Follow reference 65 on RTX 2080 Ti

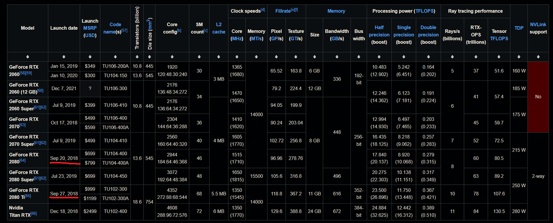tap(28, 196)
